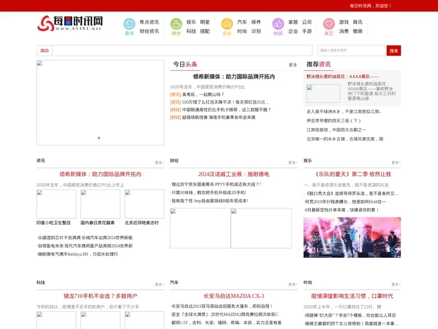
Task: Open the 错过苏宁京东国美厮杀 PPTV article
Action: (x=216, y=185)
